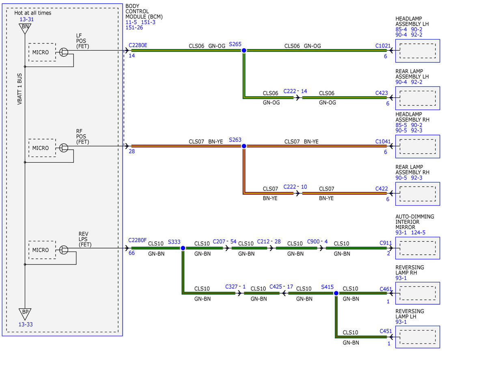
Task: Open Headlamp Assembly RH reference 85-5
Action: [401, 125]
